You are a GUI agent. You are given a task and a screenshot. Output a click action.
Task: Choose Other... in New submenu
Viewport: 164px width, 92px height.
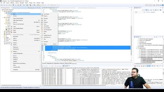coord(45,44)
